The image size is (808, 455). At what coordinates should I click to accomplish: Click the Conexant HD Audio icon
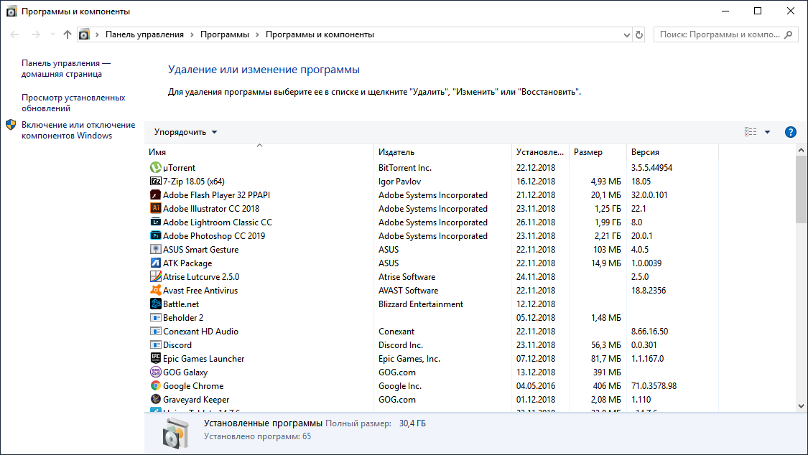pos(155,331)
